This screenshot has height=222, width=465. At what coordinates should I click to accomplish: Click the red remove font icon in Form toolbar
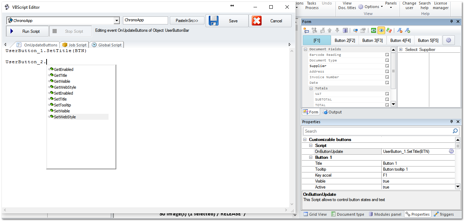[399, 30]
